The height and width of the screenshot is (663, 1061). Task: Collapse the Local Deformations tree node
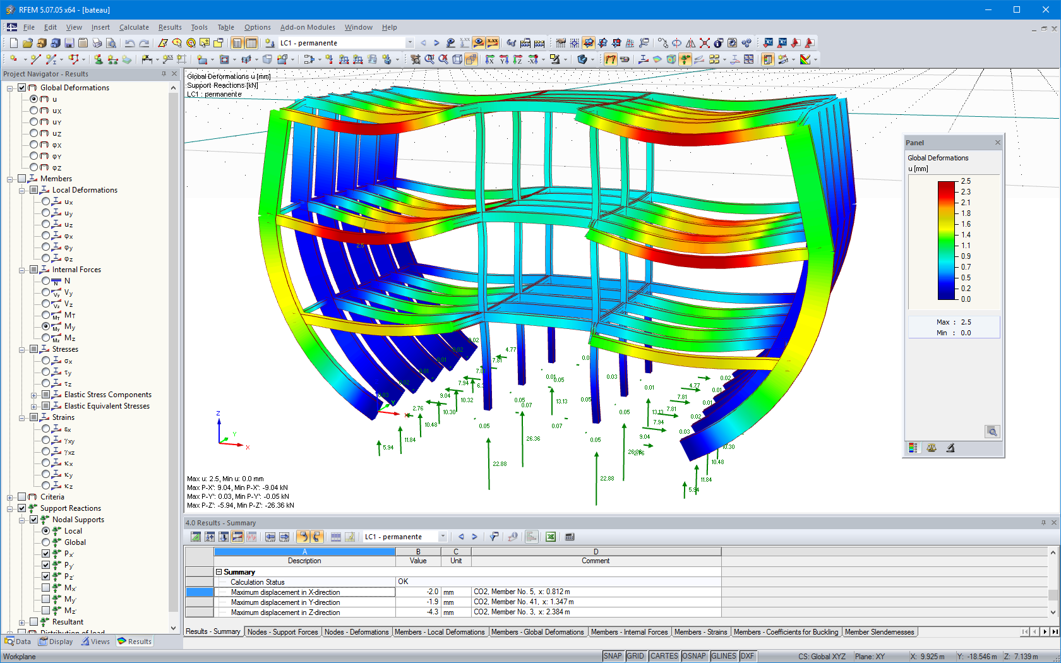click(22, 190)
